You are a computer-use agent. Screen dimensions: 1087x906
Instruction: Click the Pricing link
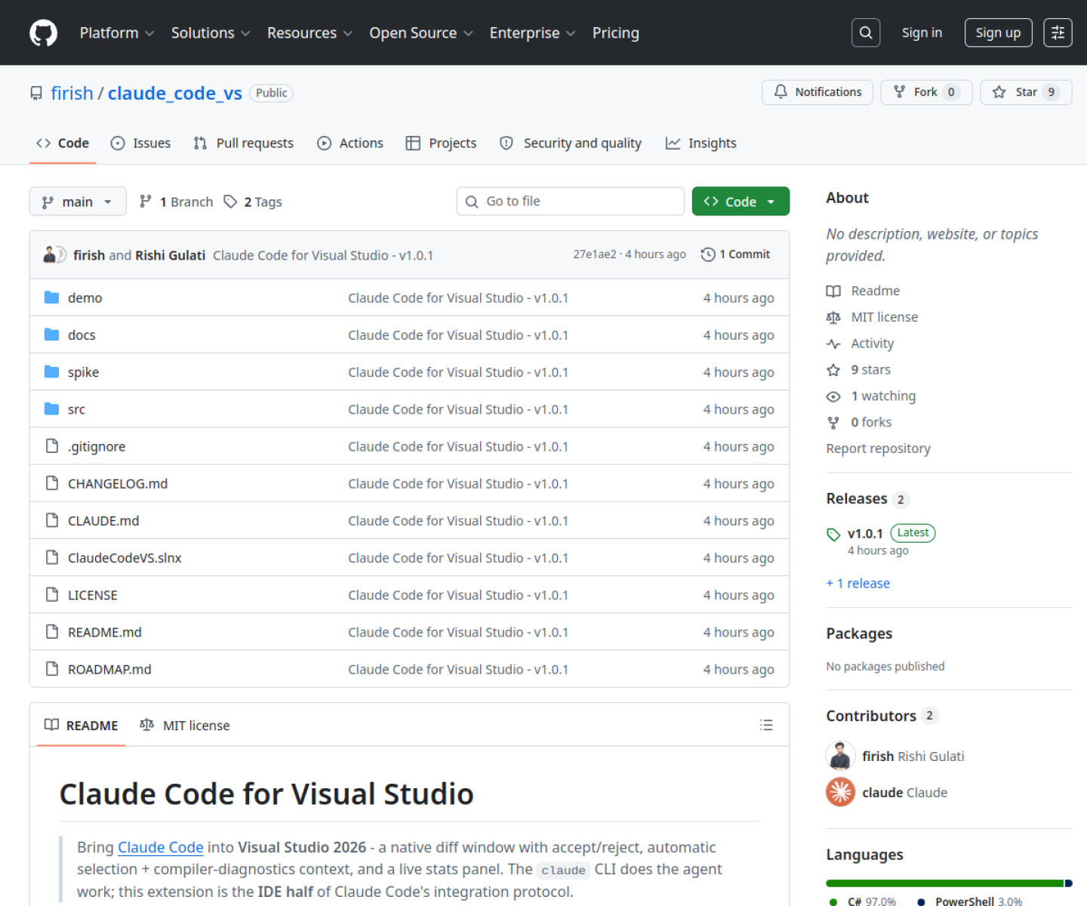point(615,33)
